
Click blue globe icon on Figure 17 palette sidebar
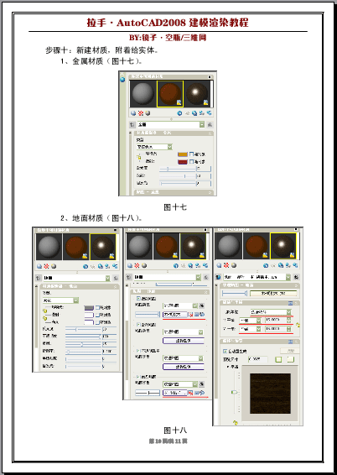[x=122, y=80]
